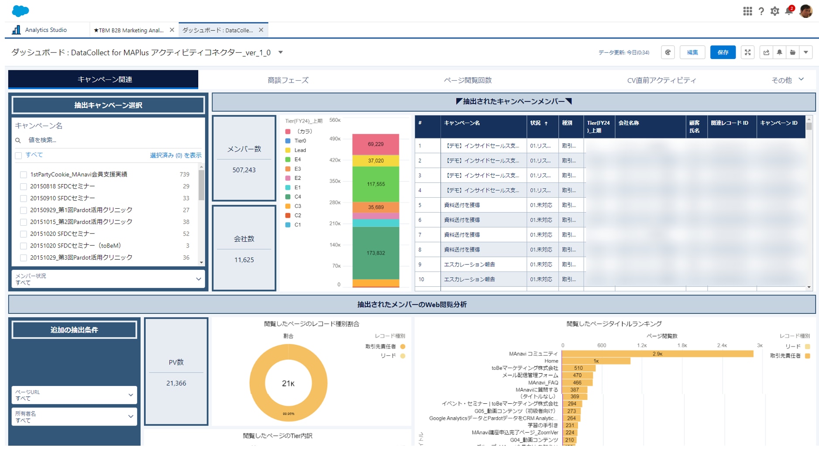
Task: Switch to the 商談フェーズ tab
Action: point(288,80)
